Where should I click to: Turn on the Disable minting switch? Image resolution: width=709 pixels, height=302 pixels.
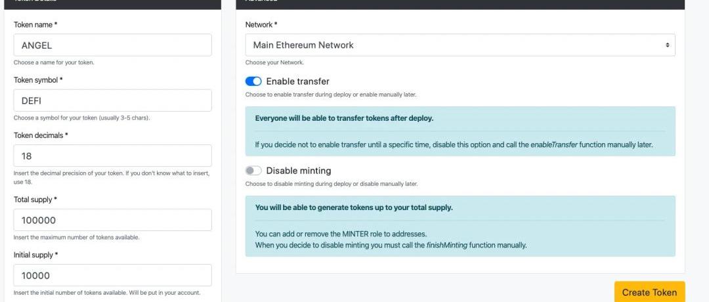point(253,171)
